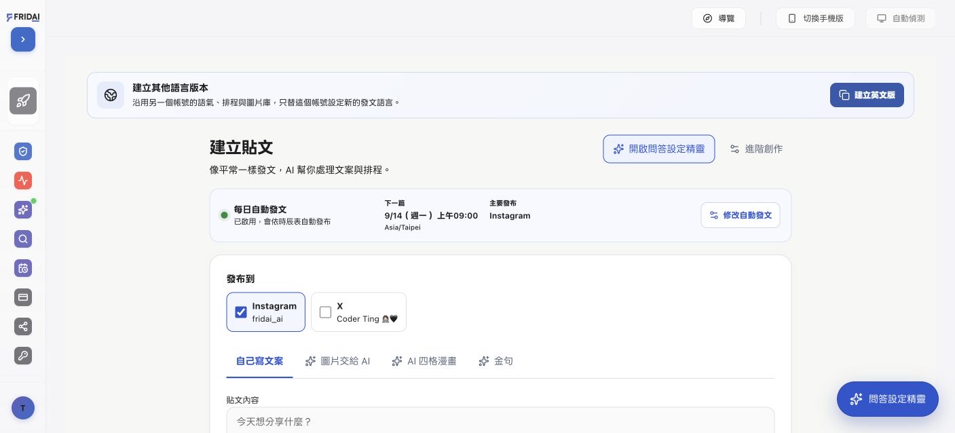
Task: Open floating 問答設定精靈 button
Action: point(888,399)
